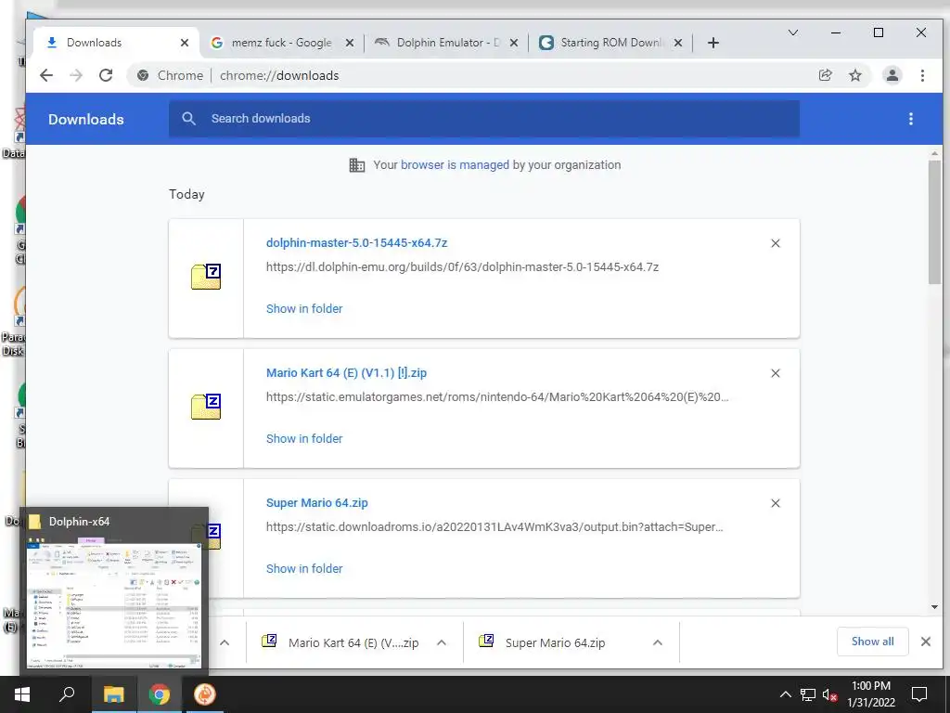Screen dimensions: 950x713
Task: Click the Mario Kart 64 zip file icon
Action: [206, 407]
